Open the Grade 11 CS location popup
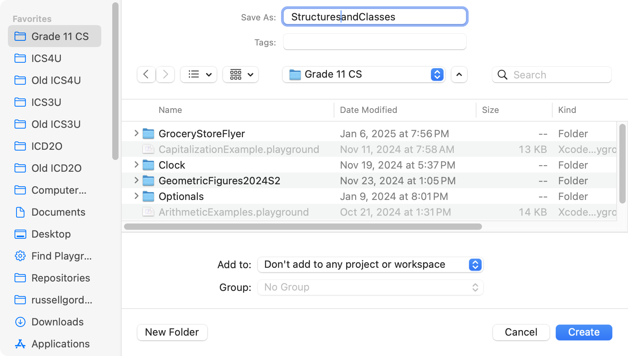The image size is (628, 356). coord(363,74)
